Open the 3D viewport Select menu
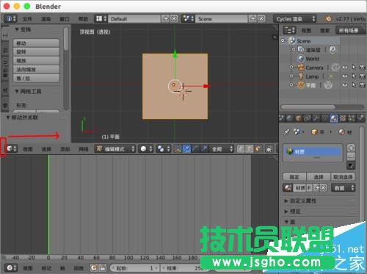 click(46, 149)
